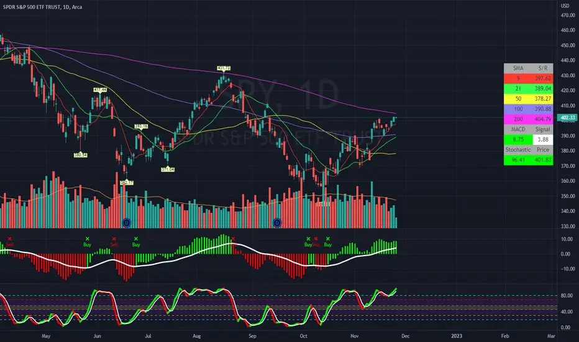Viewport: 579px width, 342px height.
Task: Click the Price value 401.83 cell
Action: (x=543, y=160)
